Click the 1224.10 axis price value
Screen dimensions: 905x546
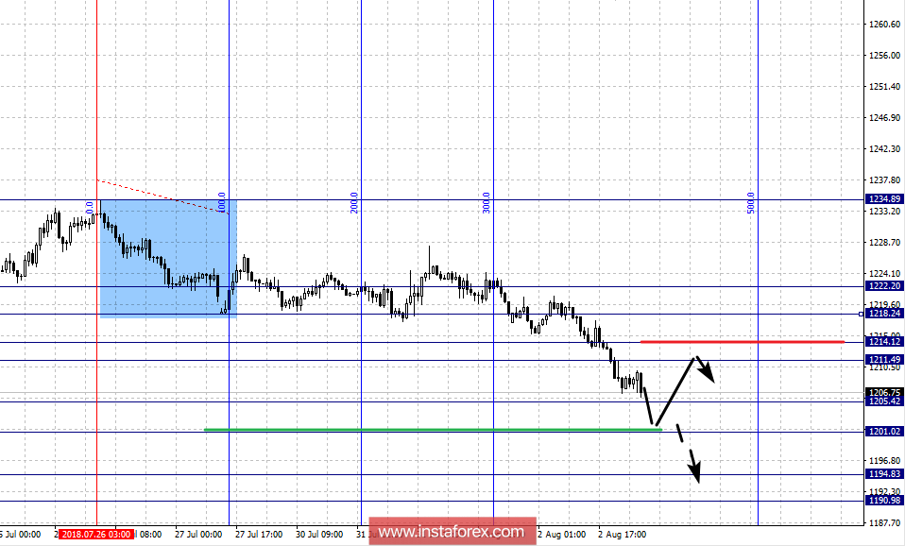point(885,274)
